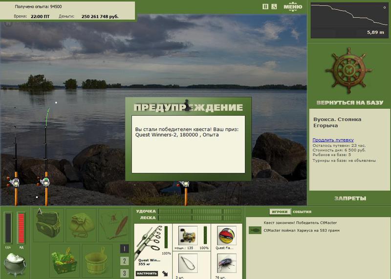Image resolution: width=391 pixels, height=279 pixels.
Task: Click the НАСТРОИТЬ setup button
Action: coord(147,273)
